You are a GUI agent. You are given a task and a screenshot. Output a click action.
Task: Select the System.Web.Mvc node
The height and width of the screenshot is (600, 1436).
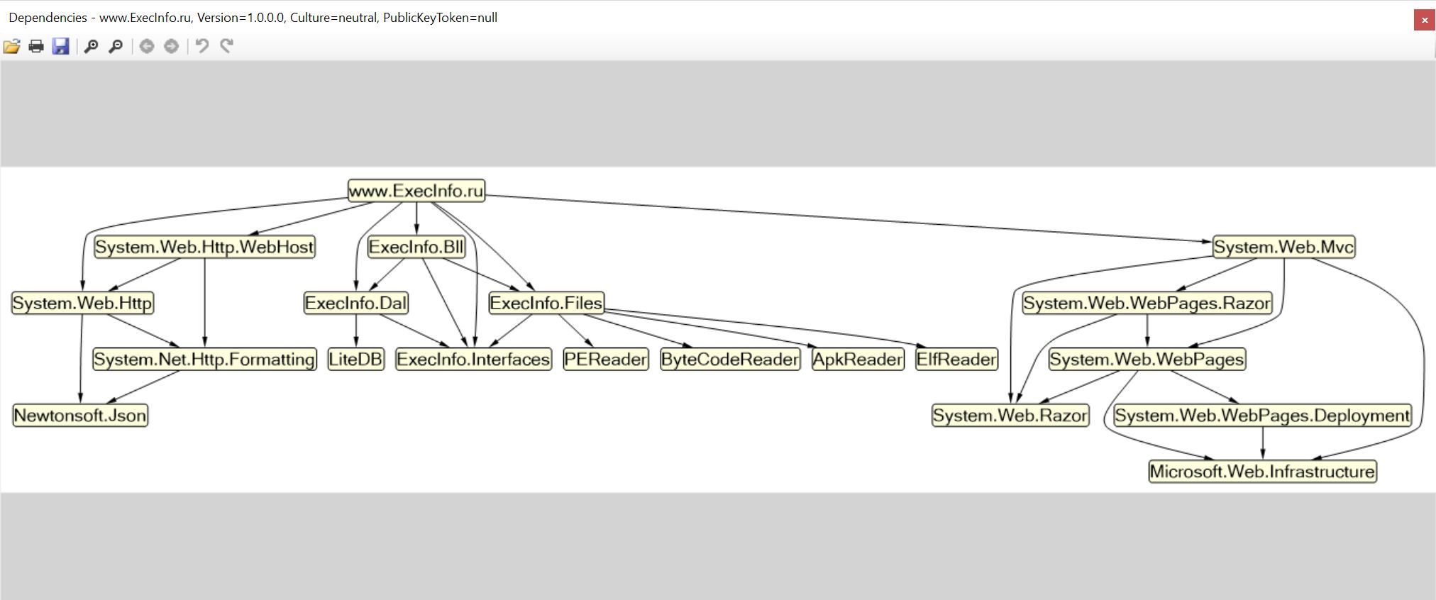[1283, 247]
